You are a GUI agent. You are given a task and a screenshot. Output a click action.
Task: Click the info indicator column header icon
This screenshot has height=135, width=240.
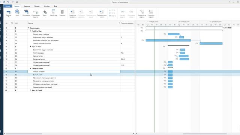(x=12, y=23)
